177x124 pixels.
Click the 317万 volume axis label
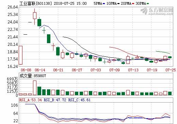click(12, 87)
